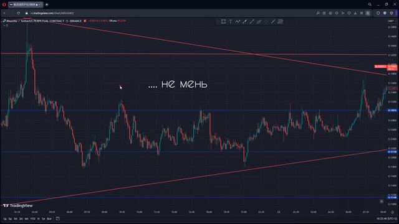
Task: Open a new browser tab with plus
Action: pyautogui.click(x=47, y=4)
